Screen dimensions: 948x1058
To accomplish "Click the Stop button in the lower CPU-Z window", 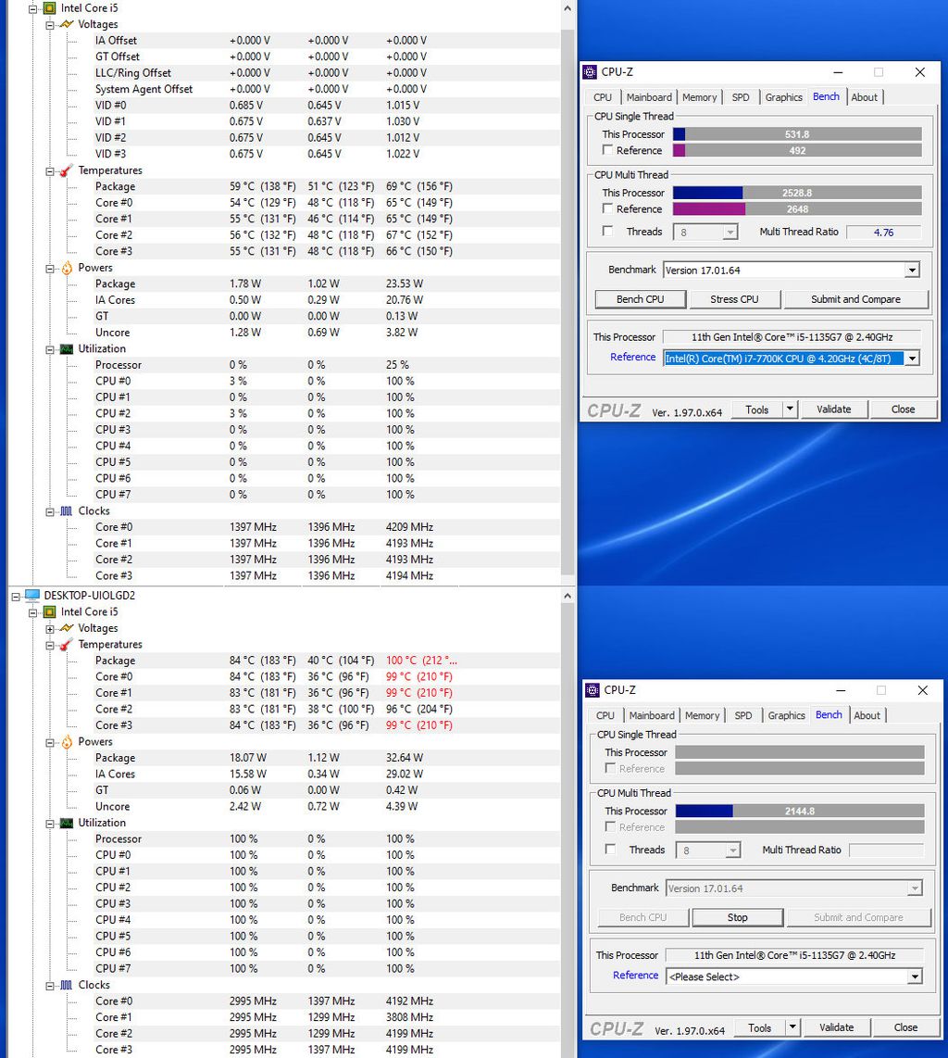I will coord(738,917).
